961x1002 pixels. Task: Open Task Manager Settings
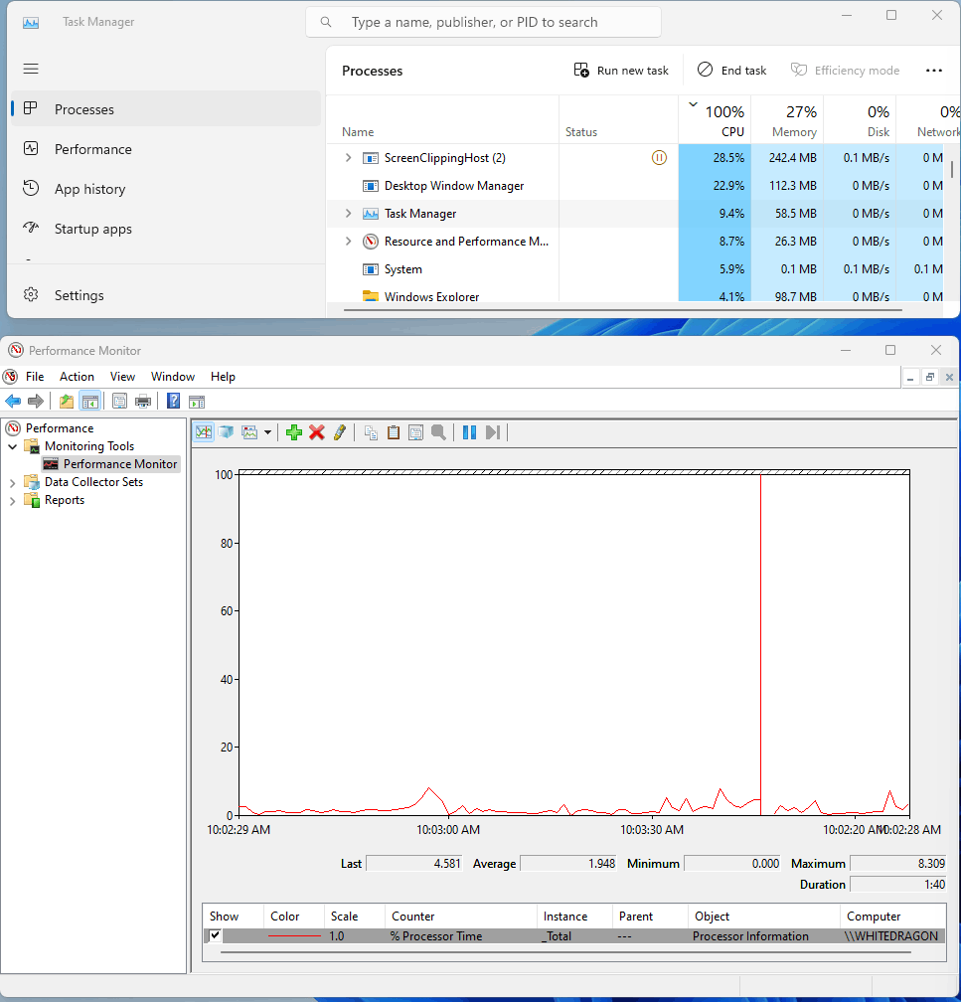[x=166, y=295]
